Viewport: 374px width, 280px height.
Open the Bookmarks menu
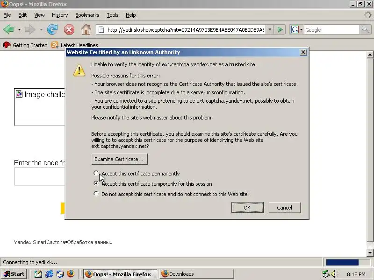pos(87,15)
